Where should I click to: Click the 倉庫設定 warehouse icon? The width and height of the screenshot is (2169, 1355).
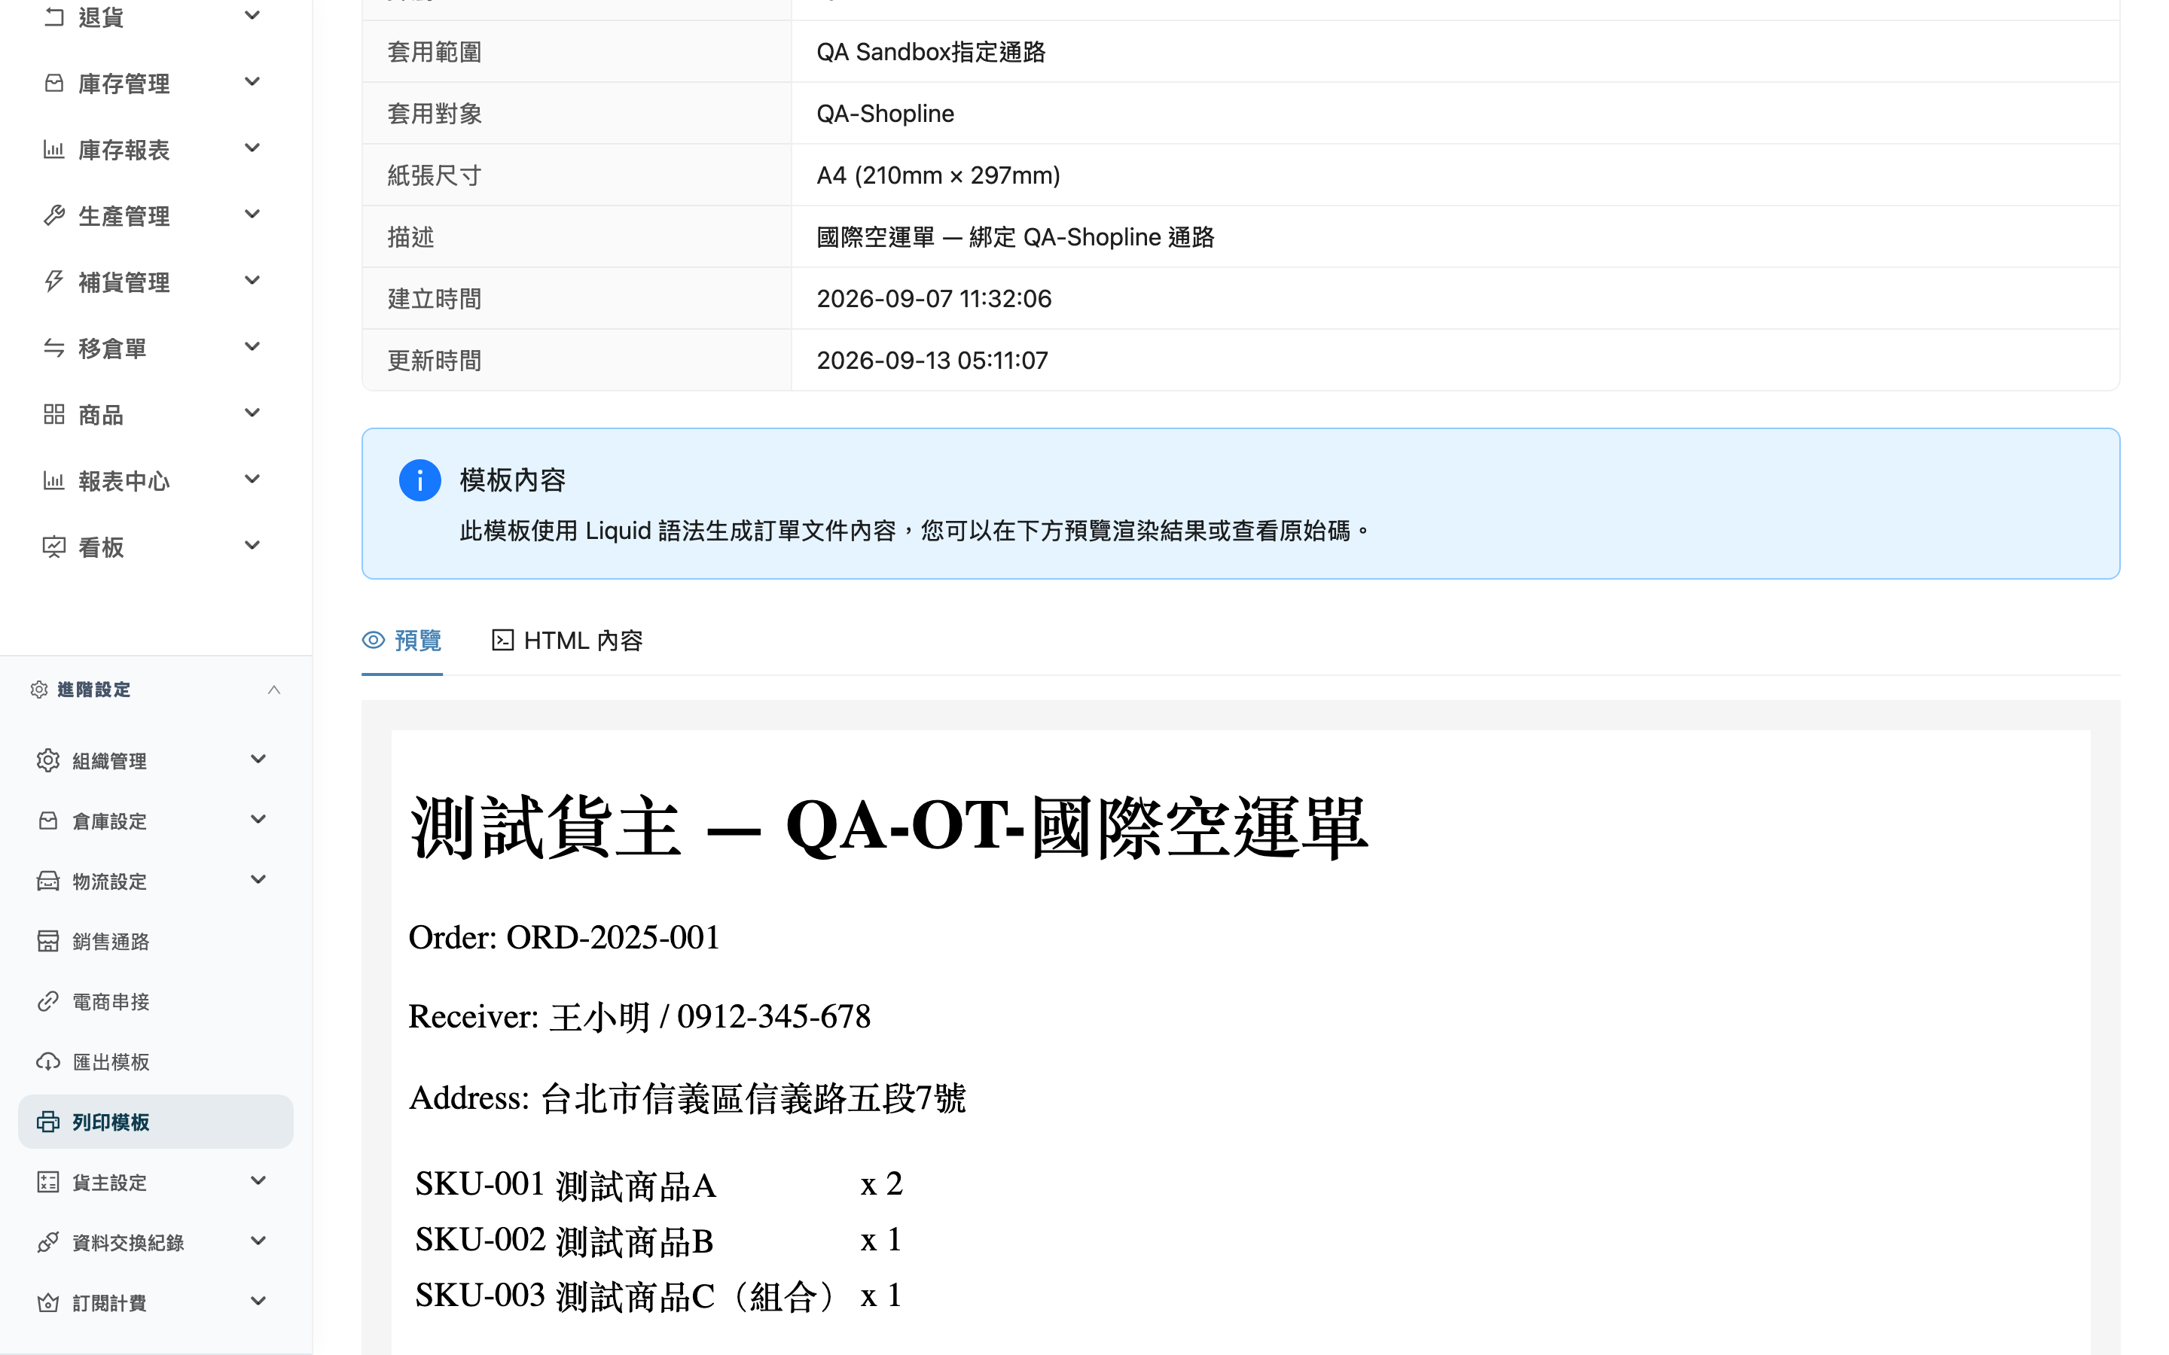(48, 820)
